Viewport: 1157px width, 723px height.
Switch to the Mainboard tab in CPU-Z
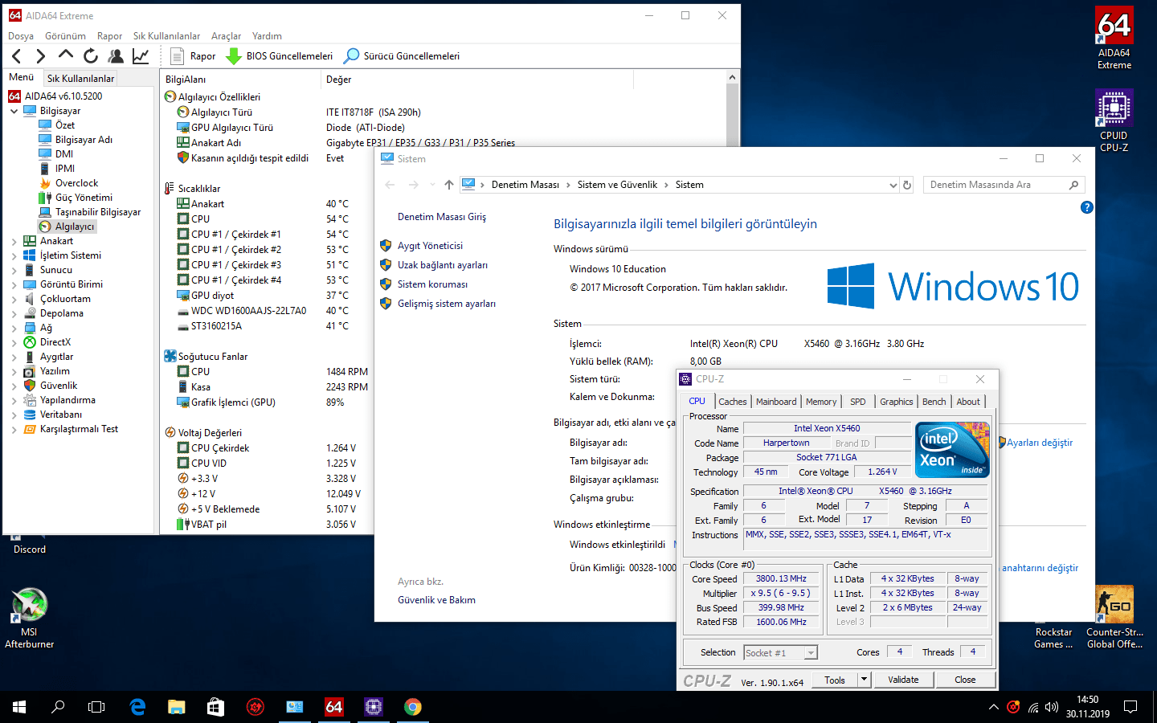[776, 402]
